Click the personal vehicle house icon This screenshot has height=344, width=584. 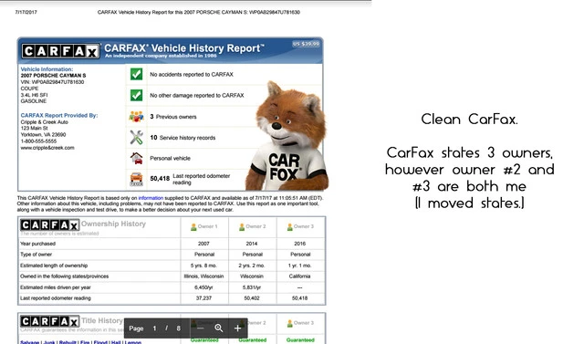pos(136,158)
